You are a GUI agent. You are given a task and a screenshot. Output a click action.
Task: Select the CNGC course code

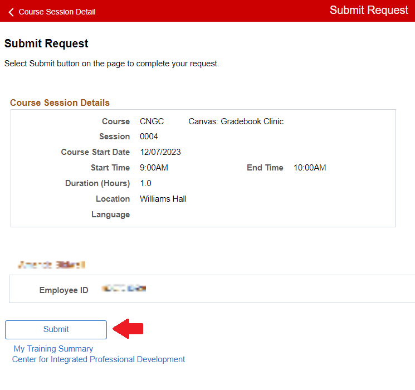point(152,121)
